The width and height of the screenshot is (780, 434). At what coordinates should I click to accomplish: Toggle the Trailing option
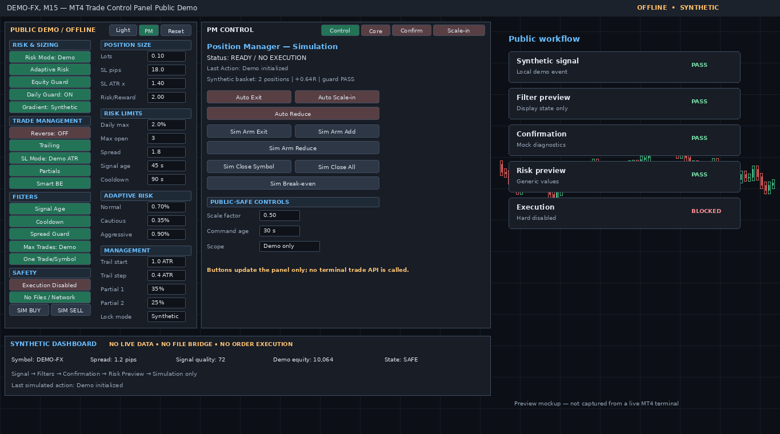coord(50,146)
